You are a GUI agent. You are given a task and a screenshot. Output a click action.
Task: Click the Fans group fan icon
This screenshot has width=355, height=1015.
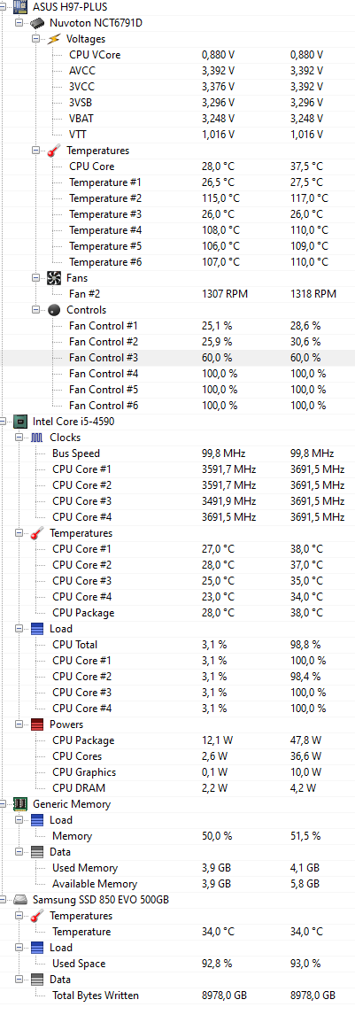[x=55, y=278]
